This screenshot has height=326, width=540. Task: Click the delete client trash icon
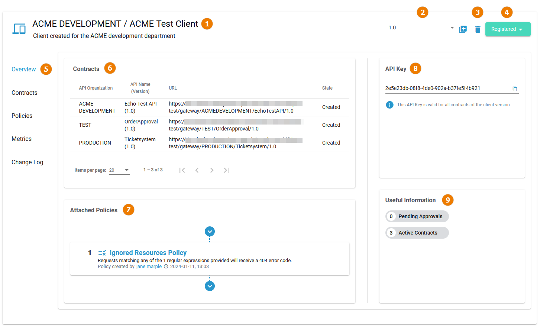478,29
